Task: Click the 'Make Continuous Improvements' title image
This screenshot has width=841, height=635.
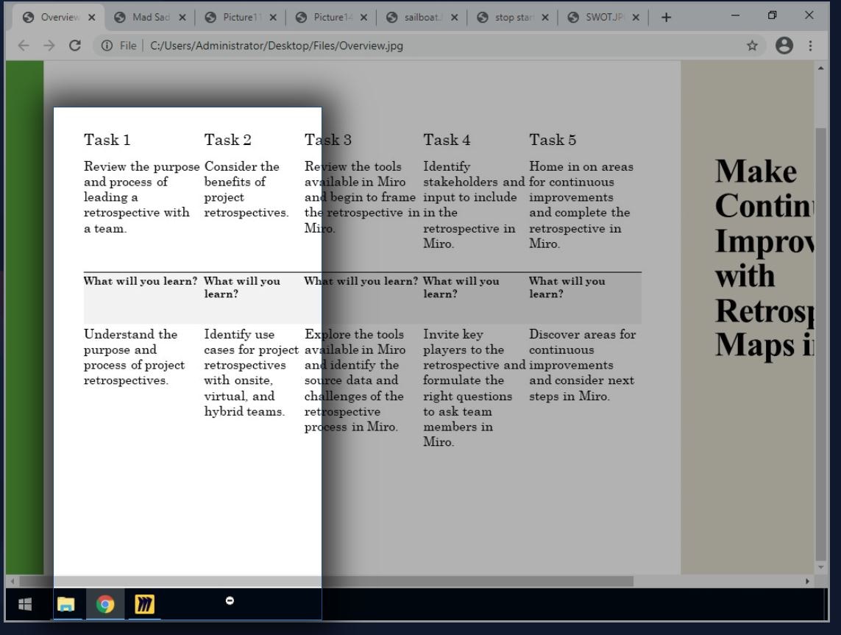Action: [x=764, y=258]
